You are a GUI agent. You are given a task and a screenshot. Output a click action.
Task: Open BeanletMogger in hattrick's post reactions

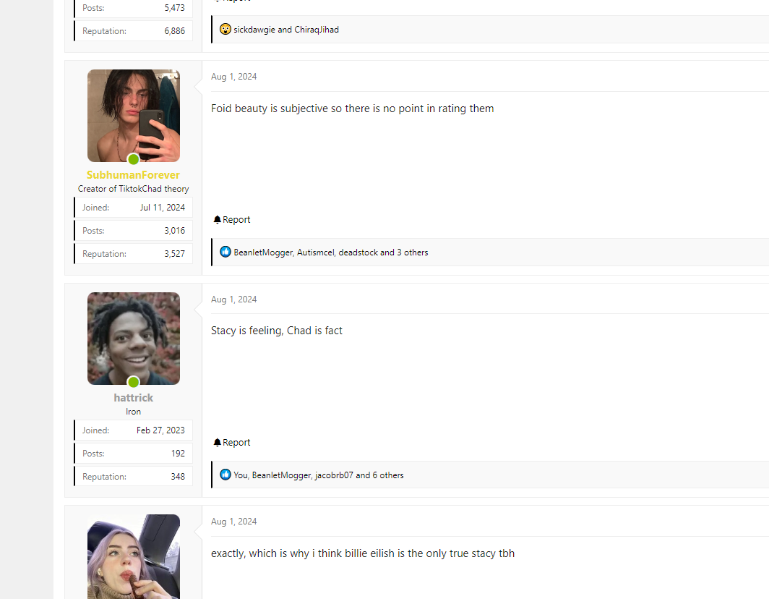coord(281,475)
